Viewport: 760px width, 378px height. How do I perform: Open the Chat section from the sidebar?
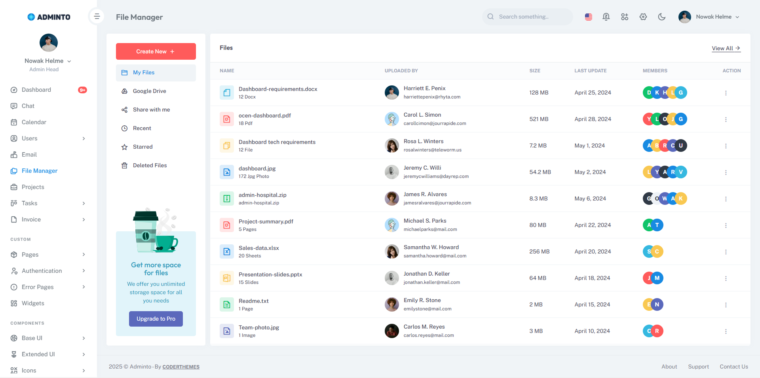tap(28, 106)
